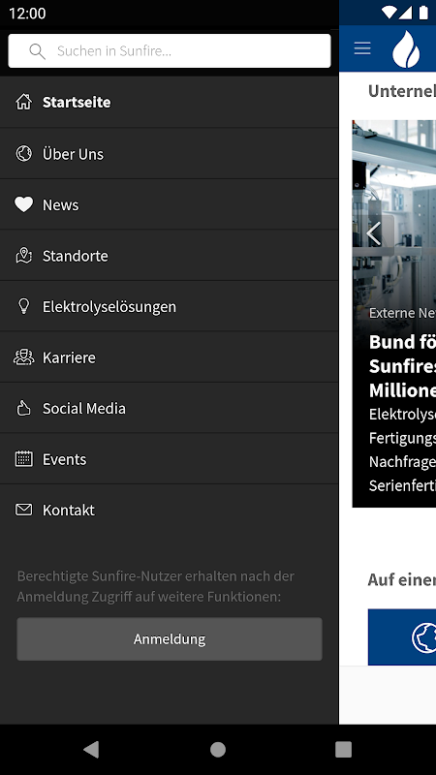Open the Social Media menu entry
The width and height of the screenshot is (436, 775).
(x=169, y=408)
